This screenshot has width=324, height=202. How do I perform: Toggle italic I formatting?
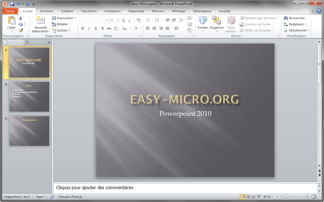pyautogui.click(x=89, y=28)
